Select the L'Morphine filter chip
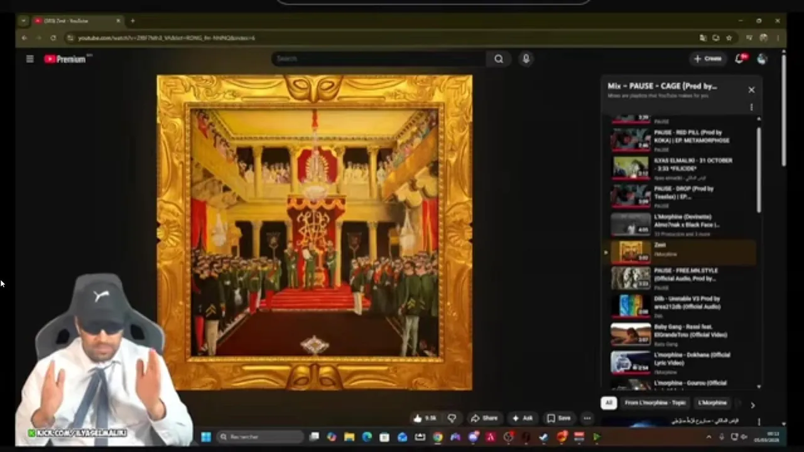This screenshot has height=452, width=804. pyautogui.click(x=712, y=403)
